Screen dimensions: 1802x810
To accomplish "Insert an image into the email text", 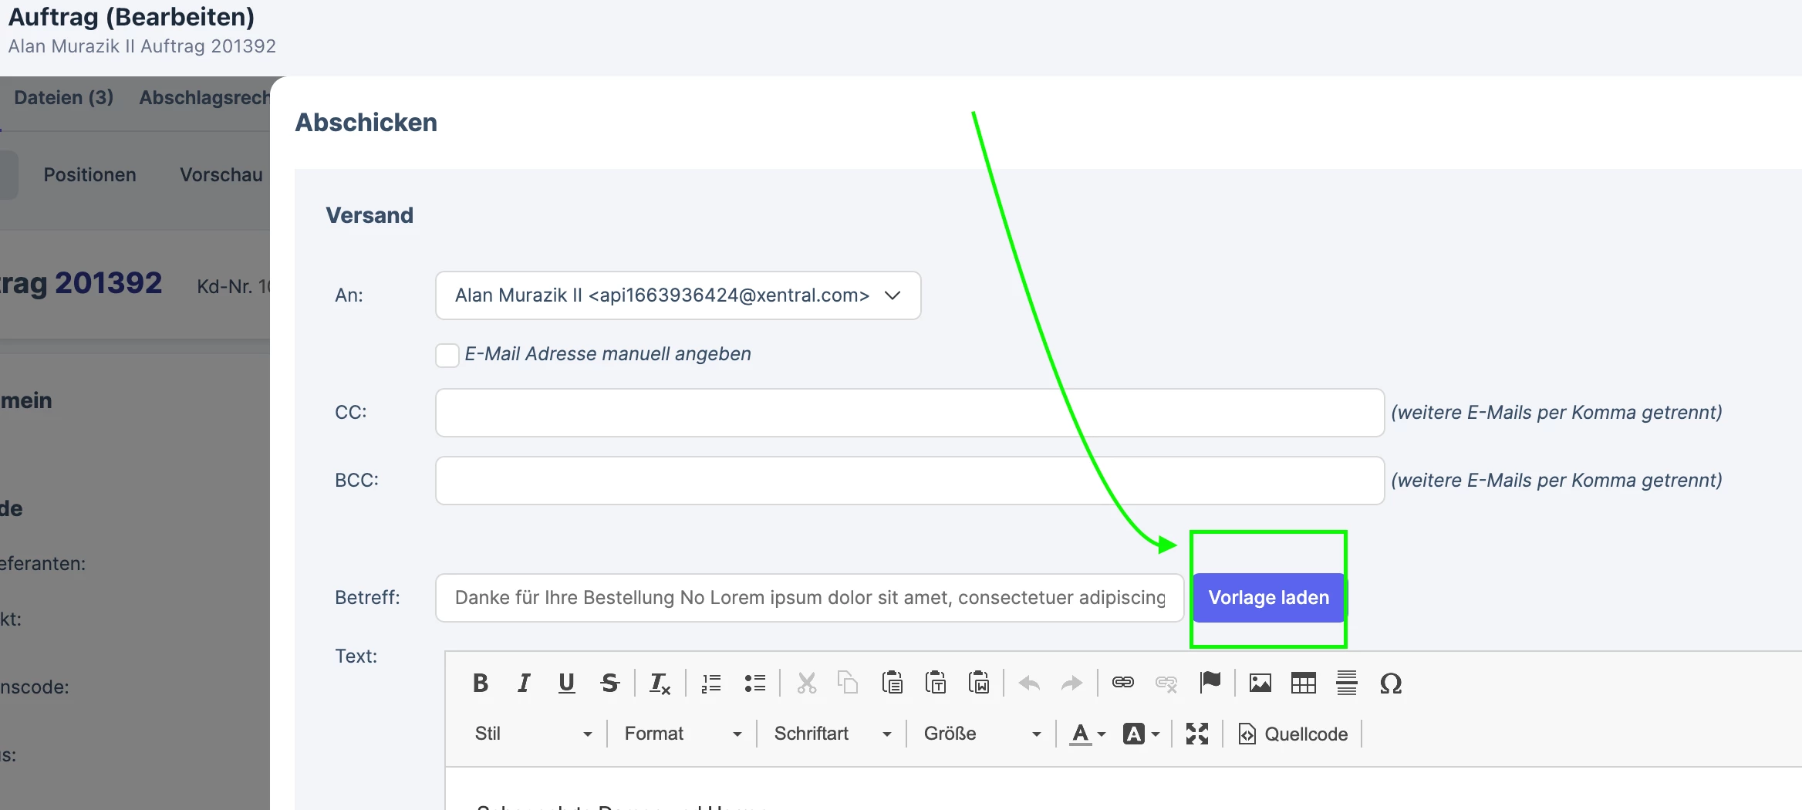I will [1260, 683].
